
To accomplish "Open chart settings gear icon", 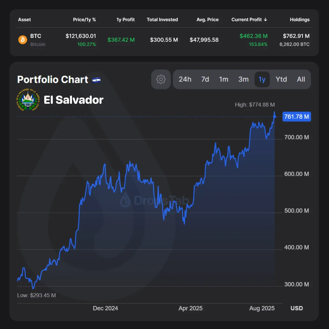I will click(161, 79).
